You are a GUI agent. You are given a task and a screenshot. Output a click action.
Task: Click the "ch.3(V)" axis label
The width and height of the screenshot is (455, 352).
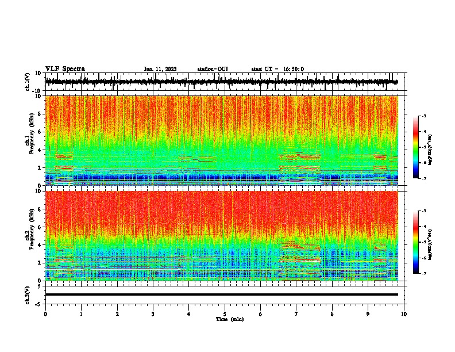(28, 295)
